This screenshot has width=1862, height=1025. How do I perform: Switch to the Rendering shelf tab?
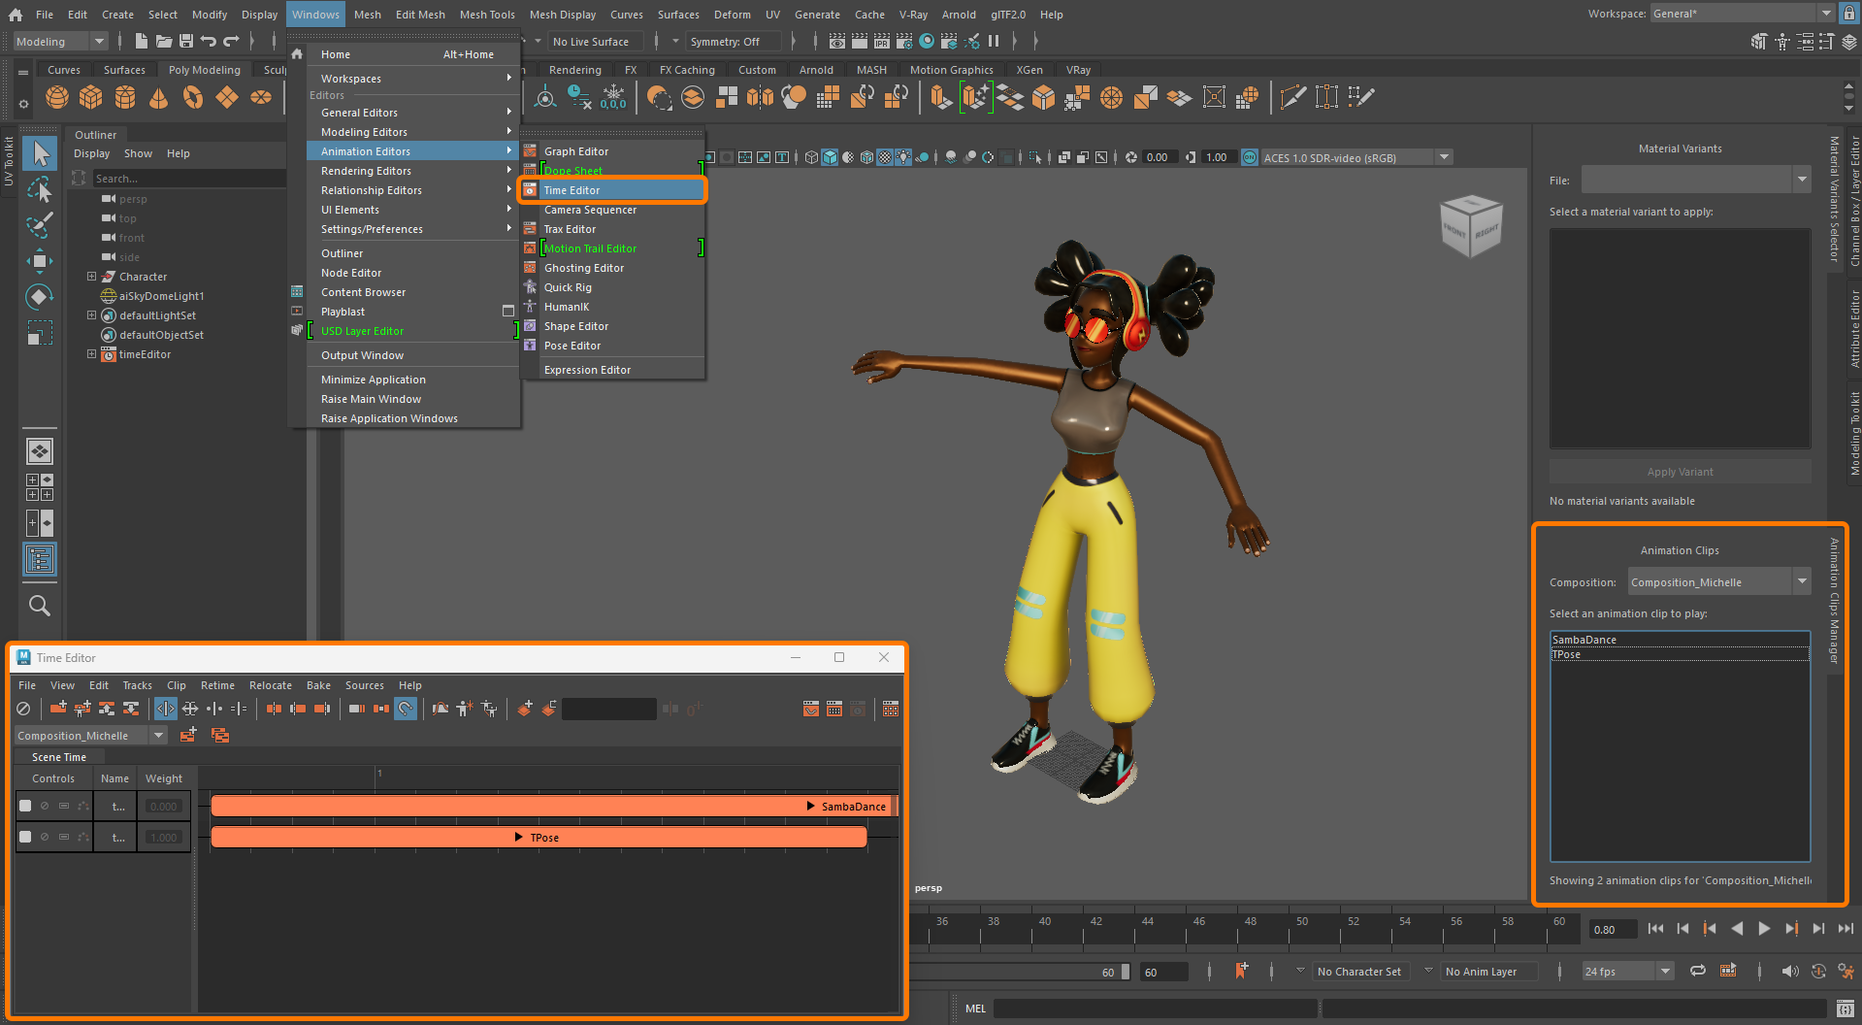point(574,69)
